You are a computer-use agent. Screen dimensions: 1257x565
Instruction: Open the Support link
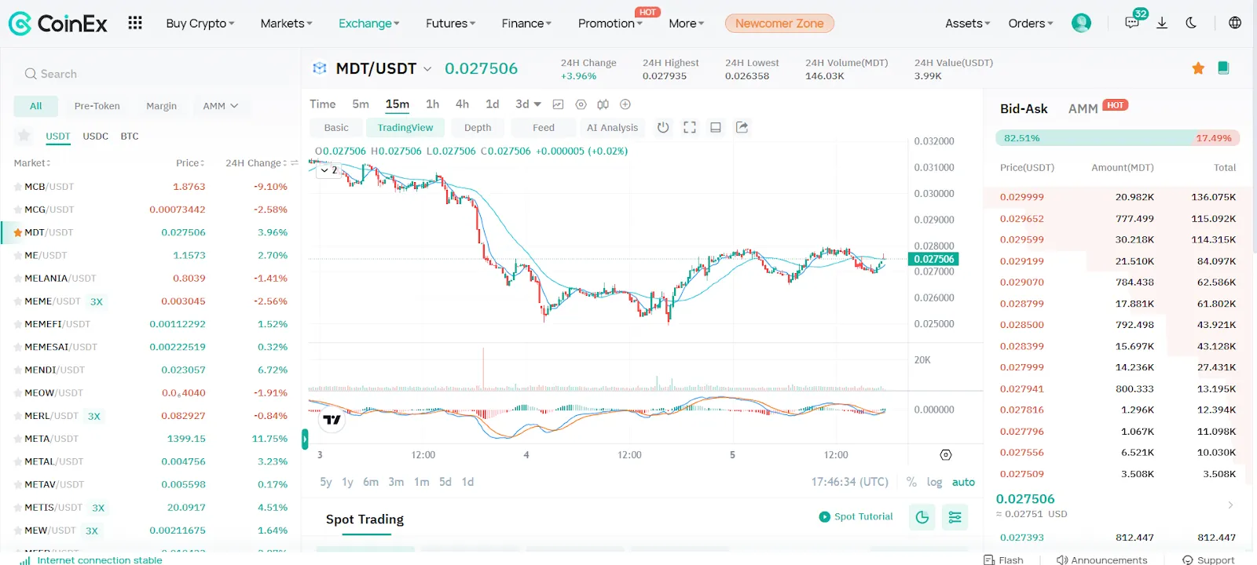tap(1208, 560)
